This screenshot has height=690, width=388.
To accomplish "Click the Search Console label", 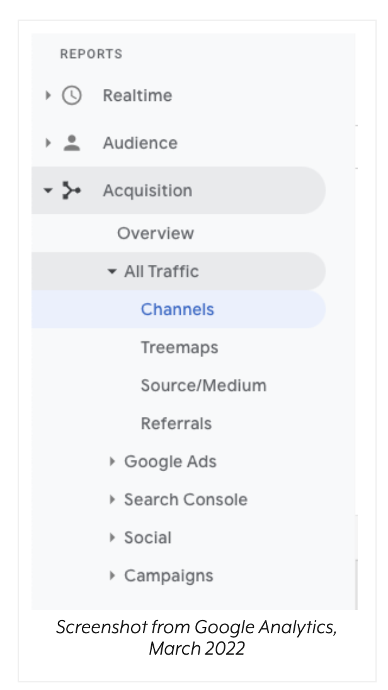I will tap(186, 500).
